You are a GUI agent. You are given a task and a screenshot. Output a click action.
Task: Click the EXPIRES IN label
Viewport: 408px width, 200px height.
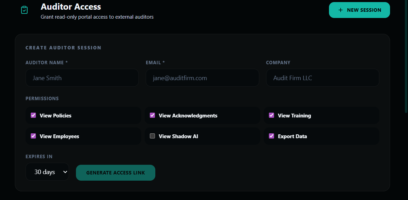pos(39,156)
